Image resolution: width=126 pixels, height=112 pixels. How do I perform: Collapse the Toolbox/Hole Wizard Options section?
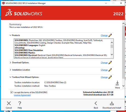(10, 77)
